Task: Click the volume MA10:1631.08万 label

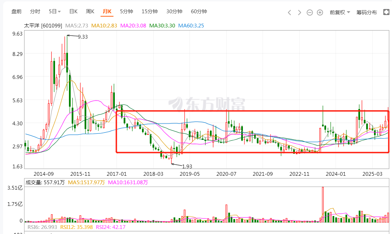Action: coord(128,183)
